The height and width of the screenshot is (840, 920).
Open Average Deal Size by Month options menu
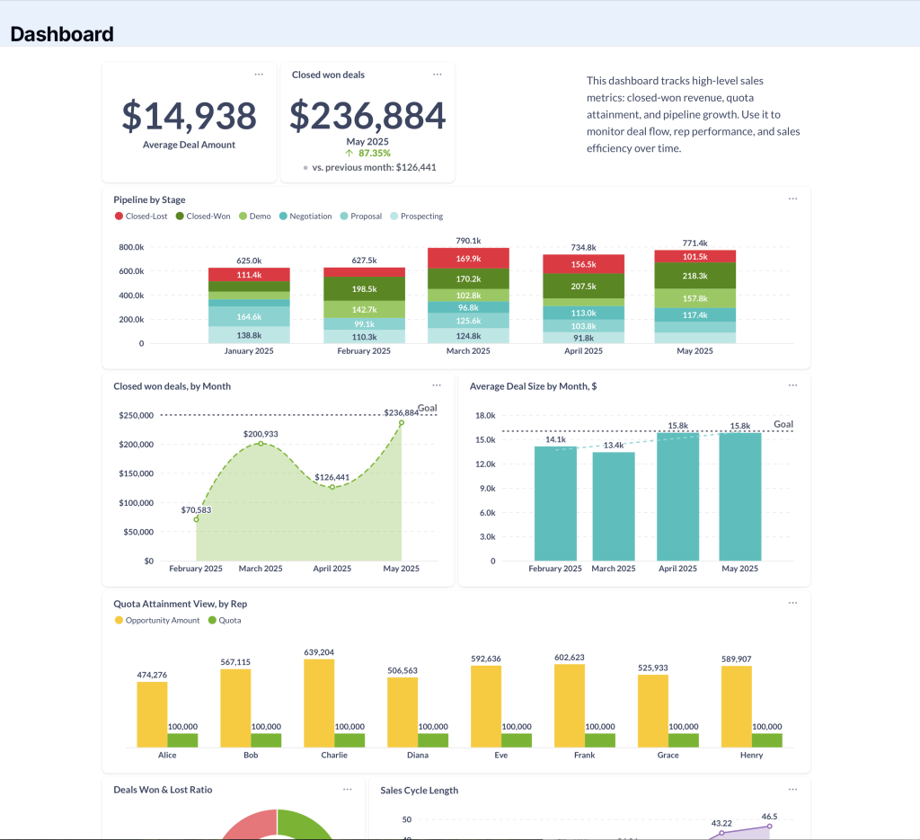point(792,385)
